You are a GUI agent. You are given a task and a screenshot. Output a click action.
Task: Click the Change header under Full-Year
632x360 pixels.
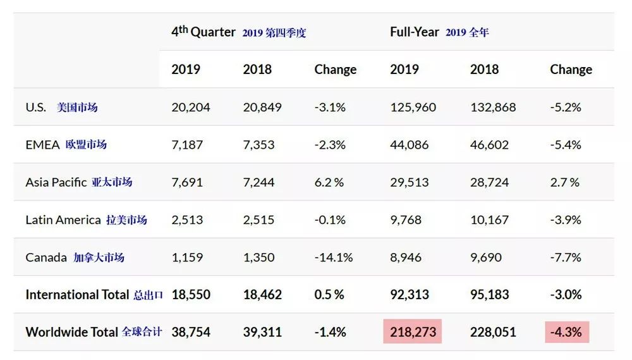[x=571, y=70]
